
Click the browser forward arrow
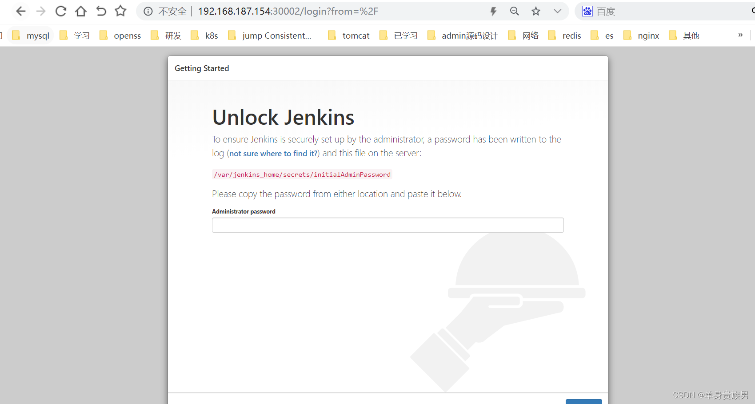[41, 11]
